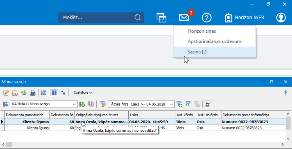This screenshot has width=292, height=149.
Task: Click the view list columns icon
Action: [x=91, y=104]
